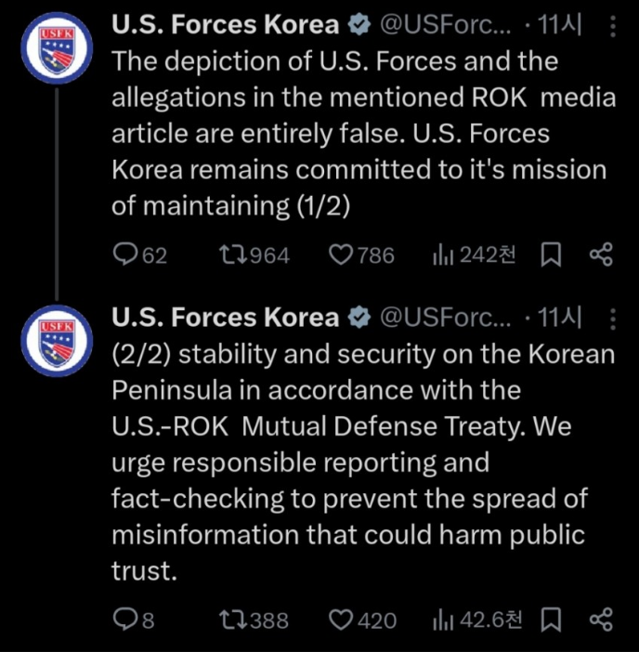The image size is (639, 652).
Task: Reply to the first (1/2) tweet
Action: click(126, 254)
